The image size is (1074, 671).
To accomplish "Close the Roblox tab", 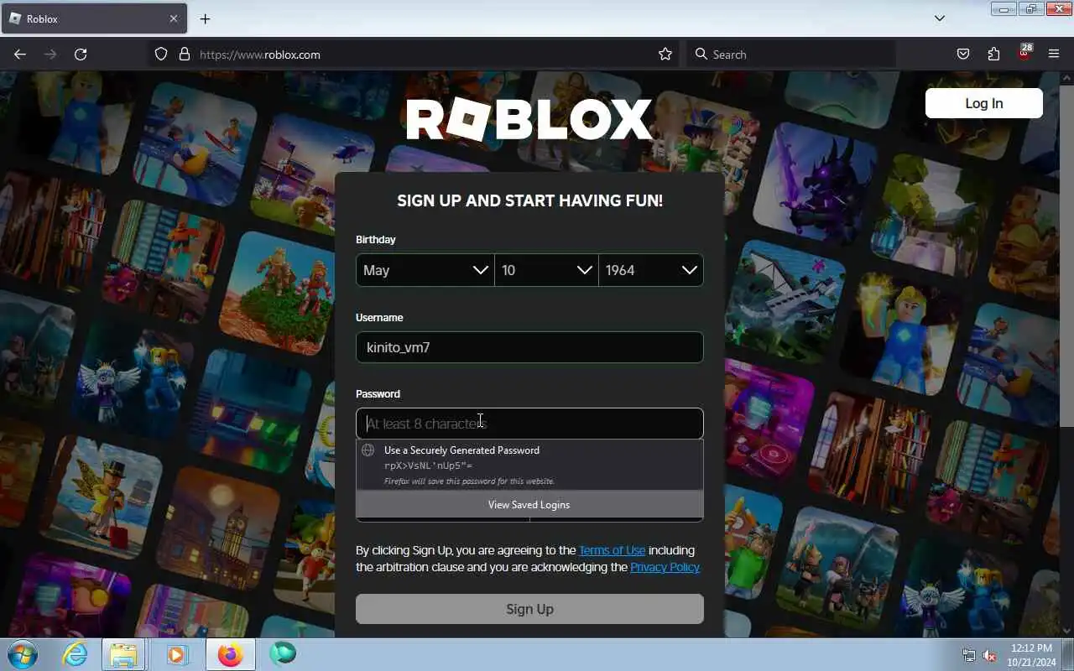I will [x=174, y=18].
